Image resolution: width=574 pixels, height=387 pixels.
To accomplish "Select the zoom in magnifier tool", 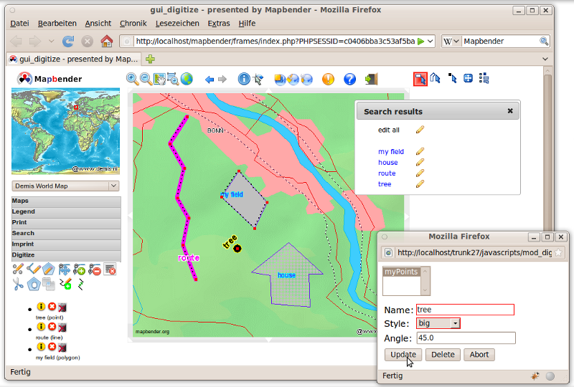I will 133,79.
